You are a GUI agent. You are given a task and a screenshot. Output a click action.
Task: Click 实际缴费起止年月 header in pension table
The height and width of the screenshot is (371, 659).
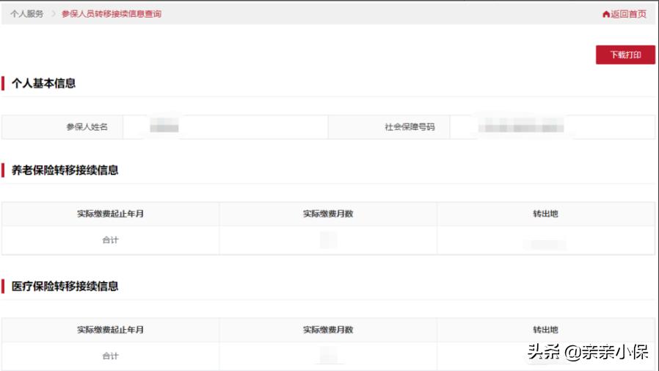coord(111,214)
